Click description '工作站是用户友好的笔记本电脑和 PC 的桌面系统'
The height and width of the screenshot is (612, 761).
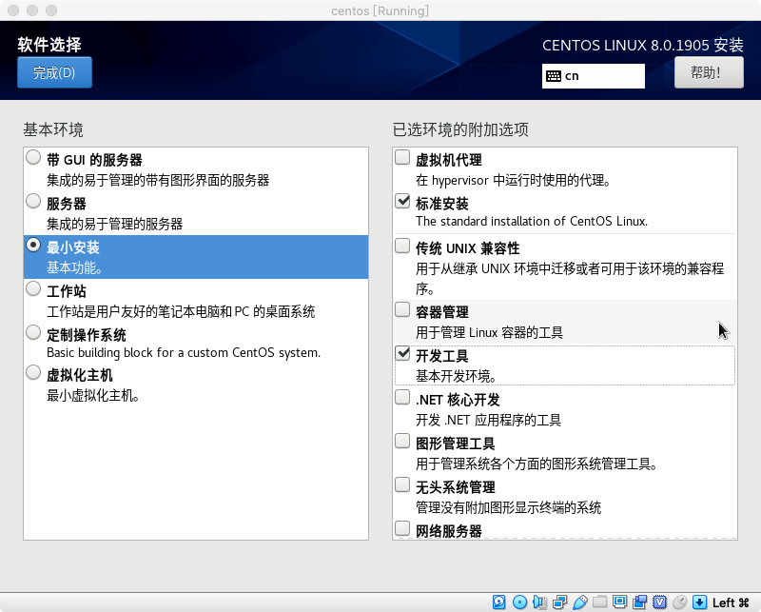(181, 312)
